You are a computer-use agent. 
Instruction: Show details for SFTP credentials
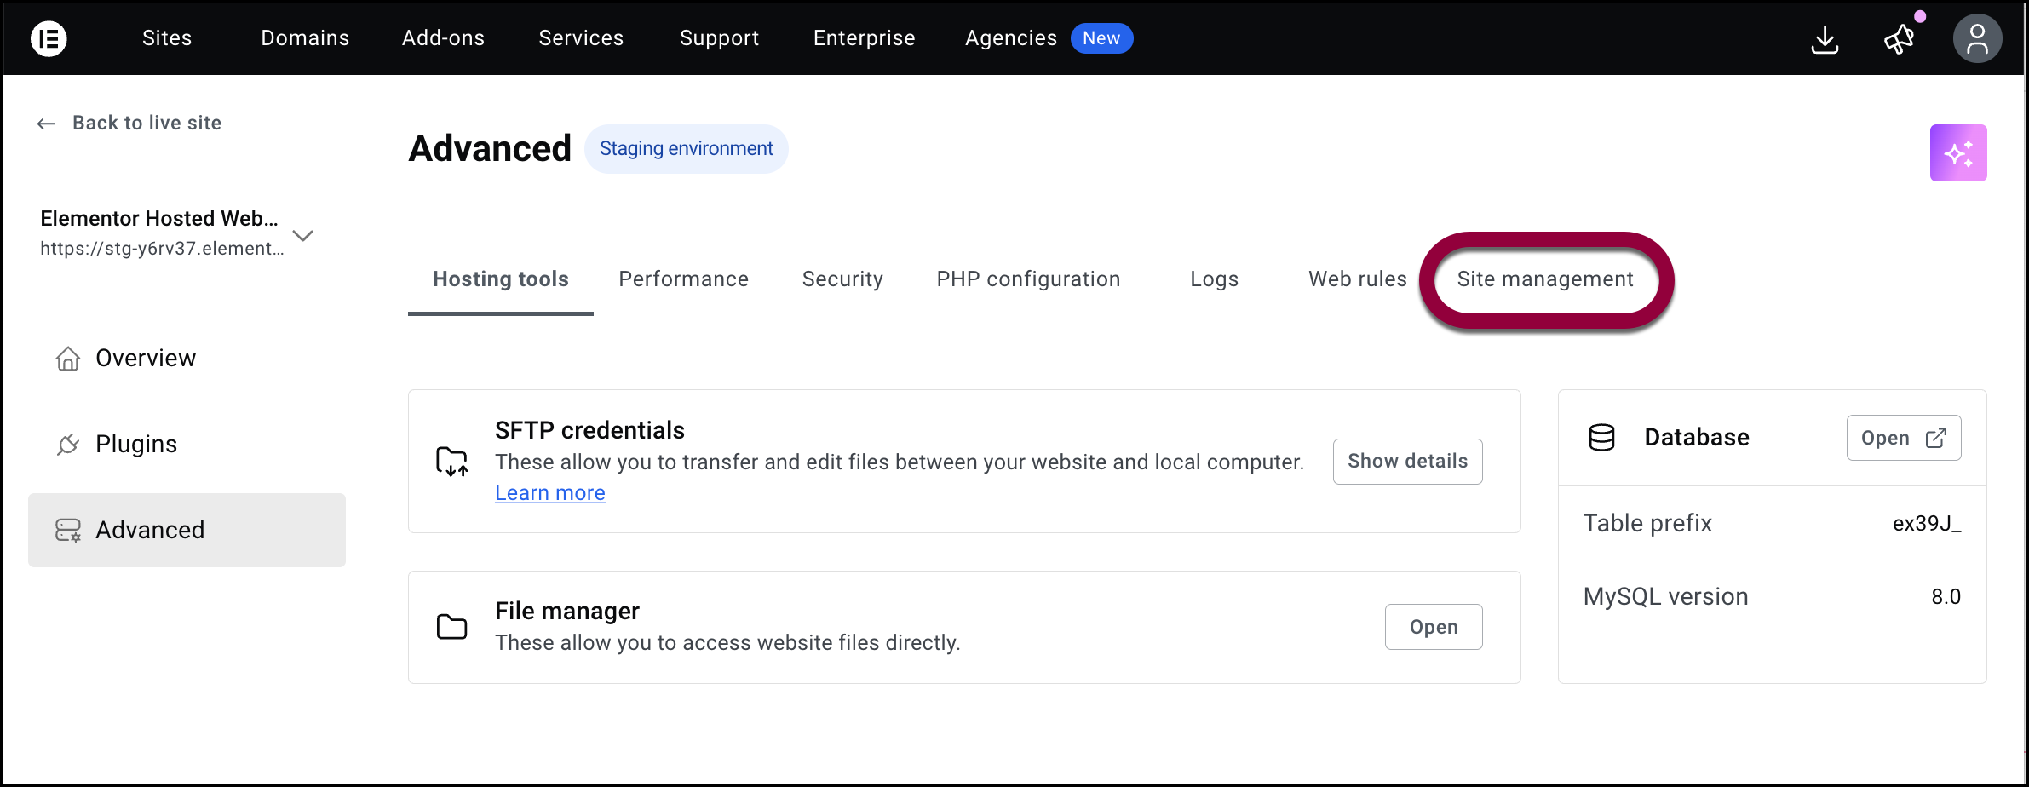(x=1407, y=462)
